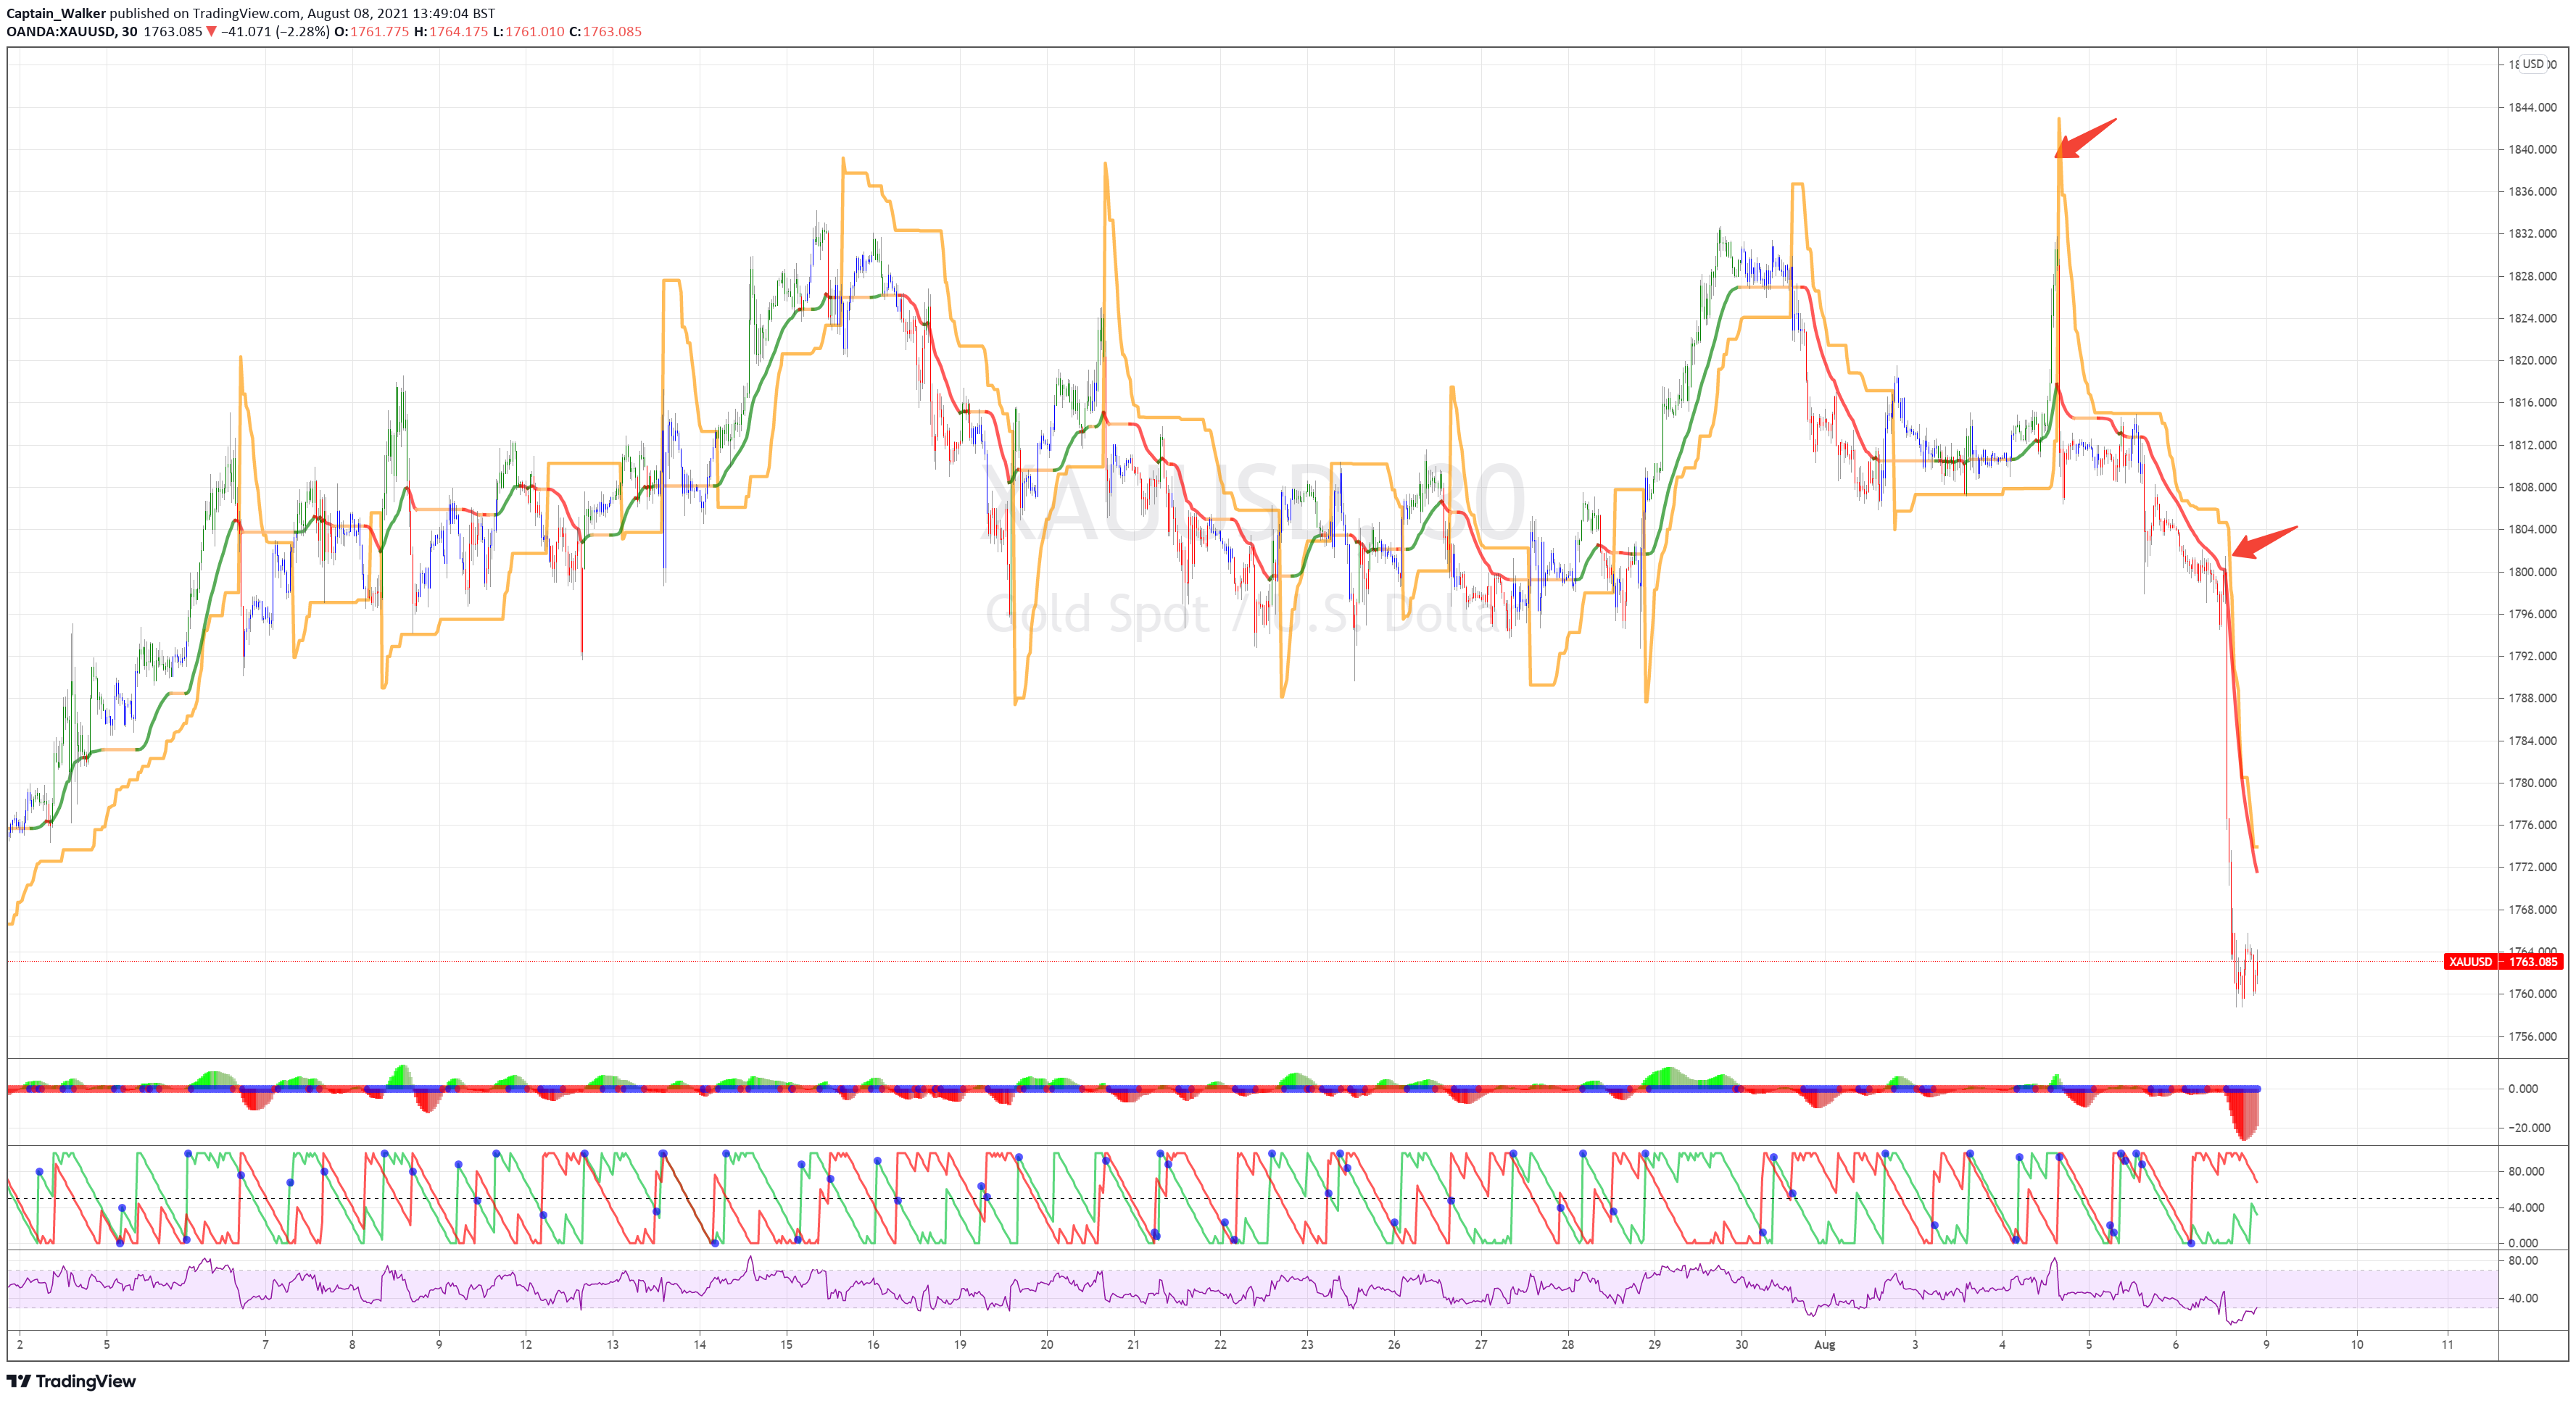Viewport: 2576px width, 1401px height.
Task: Click the symbol text OANDA:XAUUSD, 30
Action: pos(72,31)
